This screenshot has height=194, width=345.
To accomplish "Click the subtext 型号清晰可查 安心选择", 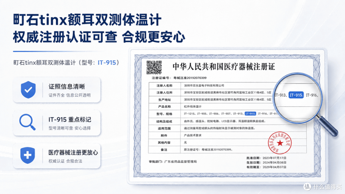I will click(x=70, y=128).
